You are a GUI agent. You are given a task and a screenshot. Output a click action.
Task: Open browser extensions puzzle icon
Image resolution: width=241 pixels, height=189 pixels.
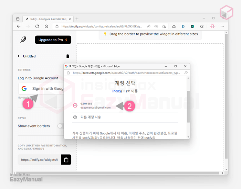(x=202, y=26)
